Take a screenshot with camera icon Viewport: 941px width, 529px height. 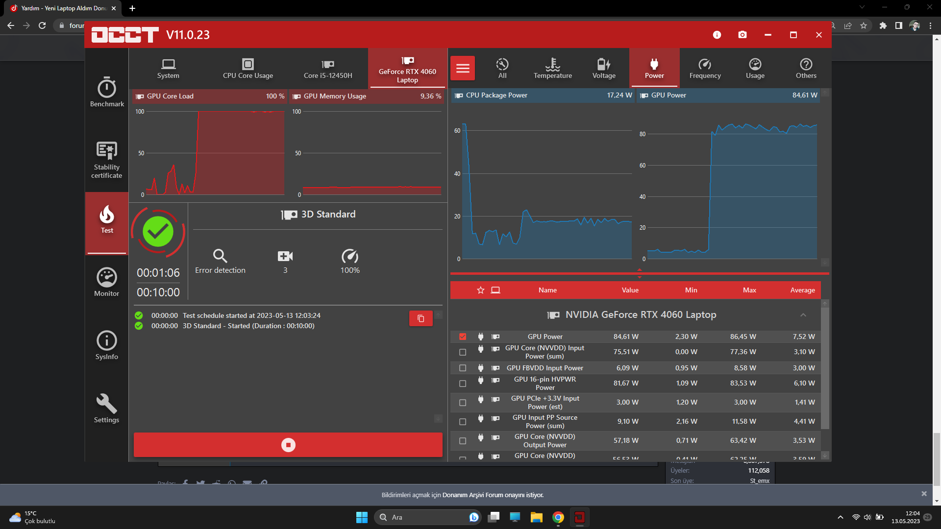pyautogui.click(x=743, y=35)
